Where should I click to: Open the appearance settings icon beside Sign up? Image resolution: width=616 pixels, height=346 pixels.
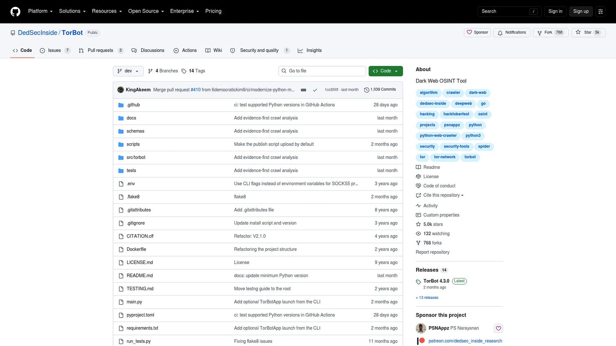(x=600, y=11)
